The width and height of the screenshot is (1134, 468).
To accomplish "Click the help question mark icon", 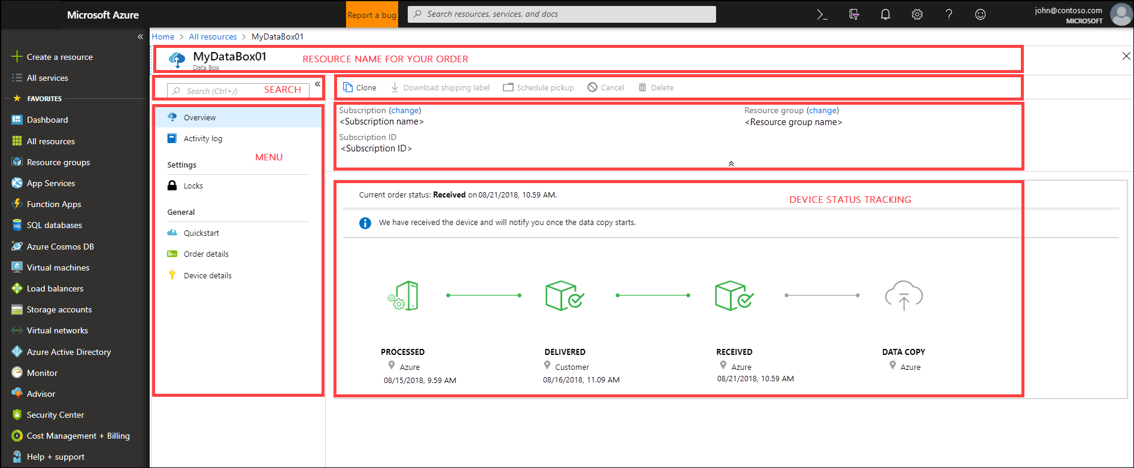I will tap(948, 15).
